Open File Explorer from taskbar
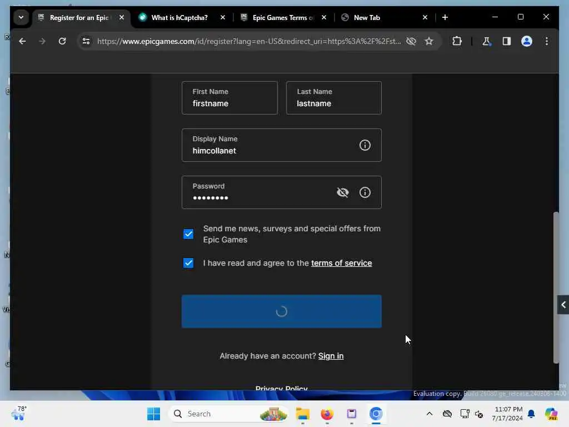The width and height of the screenshot is (569, 427). pos(303,414)
